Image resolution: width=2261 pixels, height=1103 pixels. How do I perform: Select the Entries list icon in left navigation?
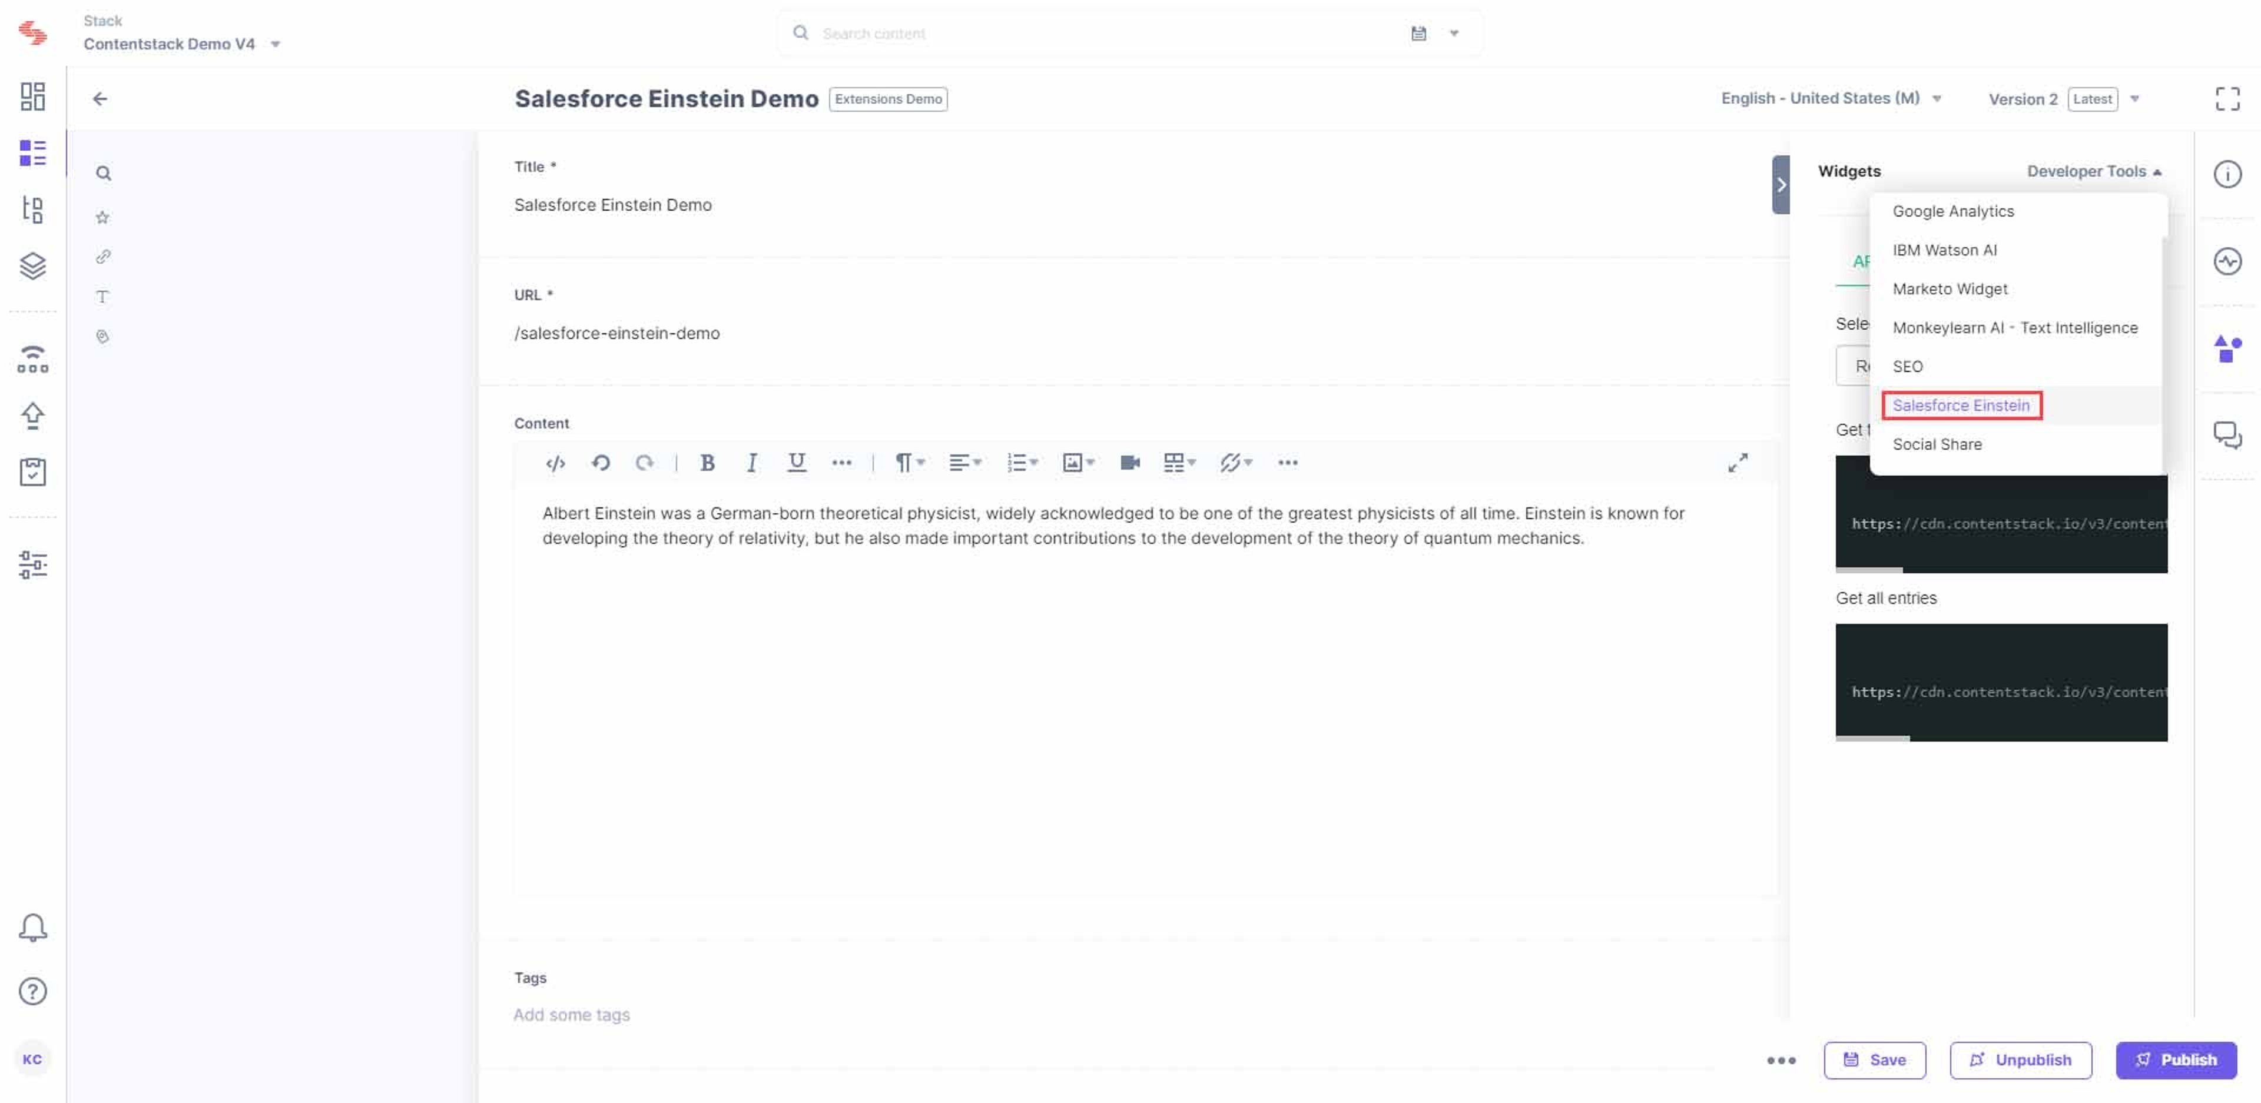32,152
